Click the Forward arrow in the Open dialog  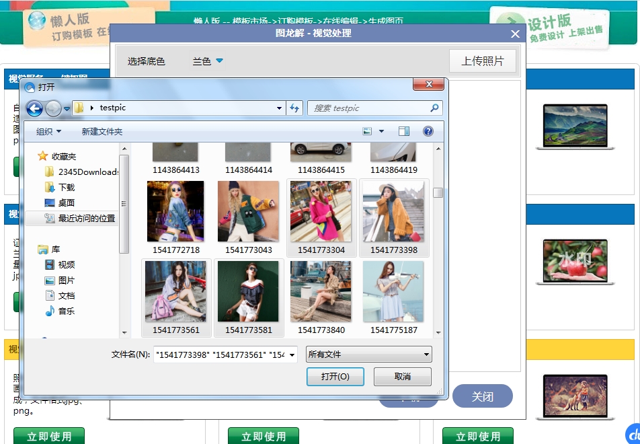pyautogui.click(x=53, y=109)
